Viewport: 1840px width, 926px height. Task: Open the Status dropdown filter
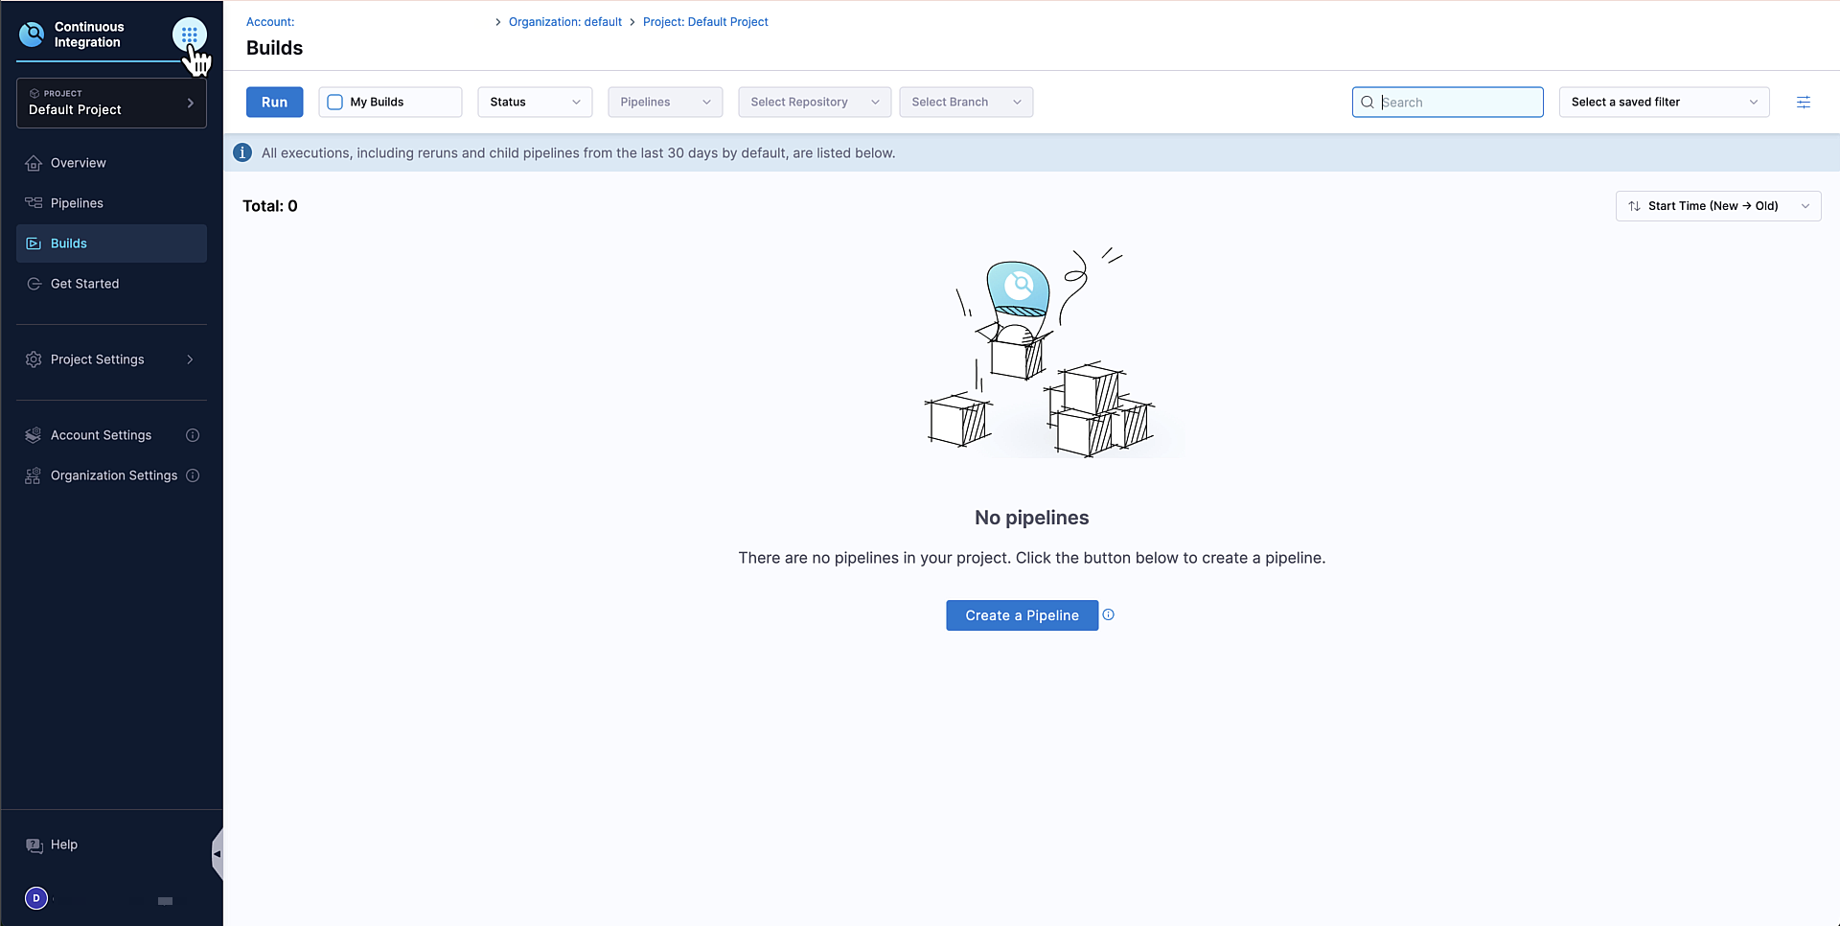pos(534,103)
